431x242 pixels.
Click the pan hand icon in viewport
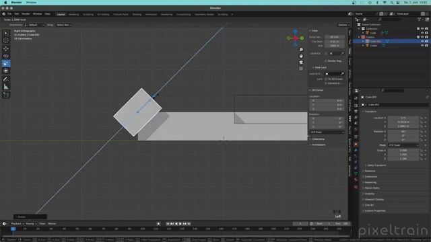coord(301,56)
